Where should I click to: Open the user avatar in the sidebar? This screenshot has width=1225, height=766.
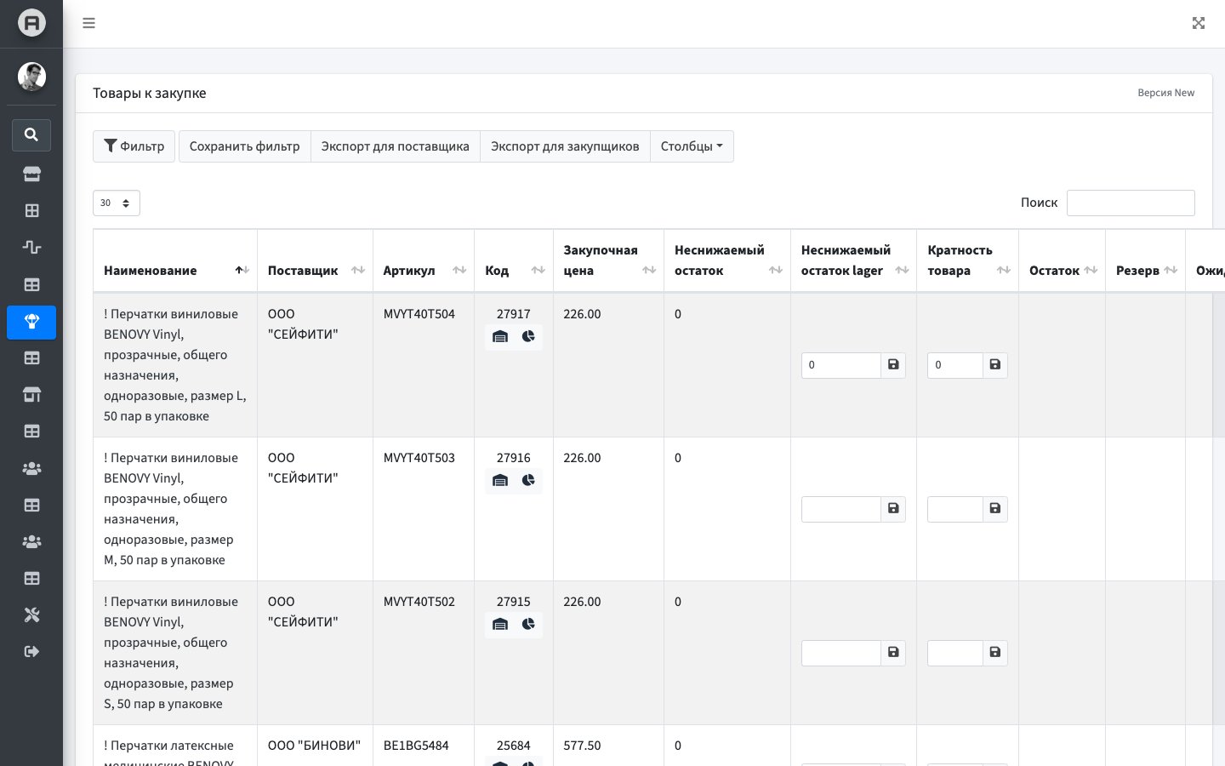(31, 77)
